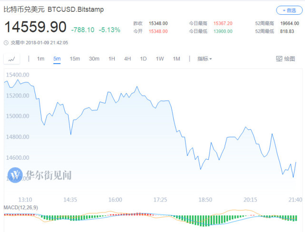Switch to the 1m interval
Viewport: 305px width, 232px height.
[x=40, y=58]
